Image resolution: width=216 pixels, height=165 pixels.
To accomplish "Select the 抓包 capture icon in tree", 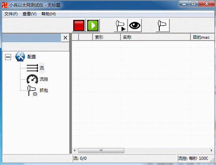I will 32,91.
